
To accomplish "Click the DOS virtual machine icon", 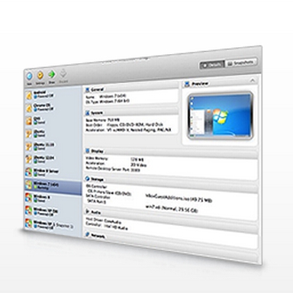I will tap(29, 121).
